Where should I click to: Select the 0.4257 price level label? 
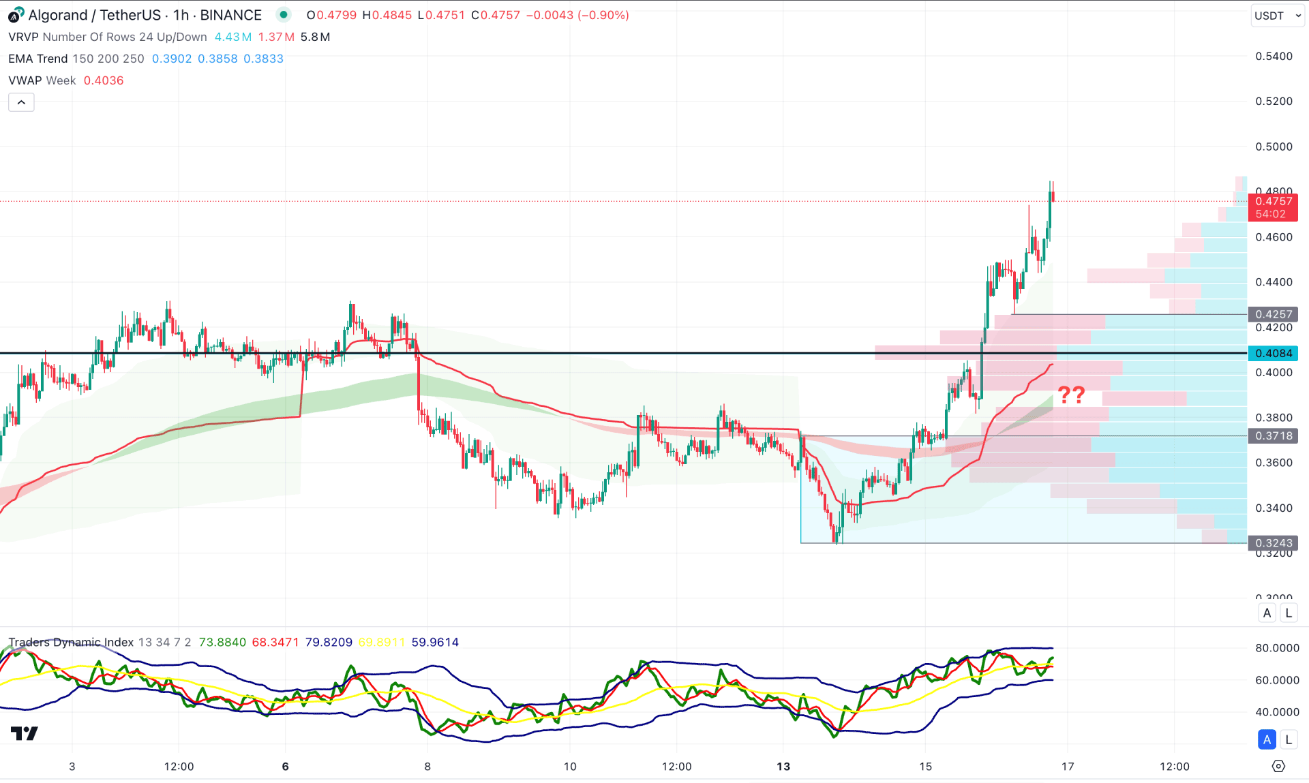point(1273,314)
